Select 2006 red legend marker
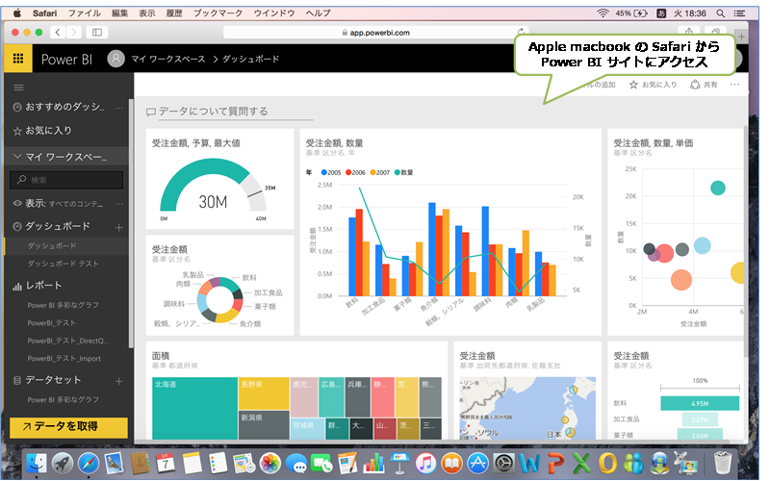The image size is (770, 481). click(x=348, y=172)
